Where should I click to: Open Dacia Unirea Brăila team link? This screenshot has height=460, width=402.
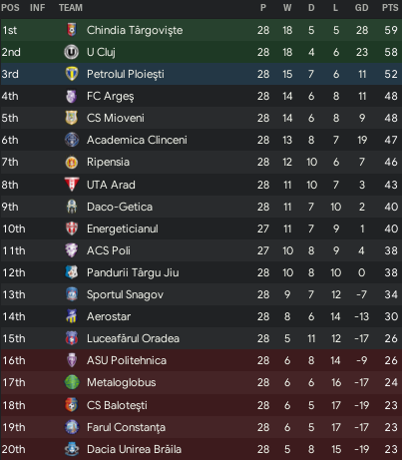134,449
